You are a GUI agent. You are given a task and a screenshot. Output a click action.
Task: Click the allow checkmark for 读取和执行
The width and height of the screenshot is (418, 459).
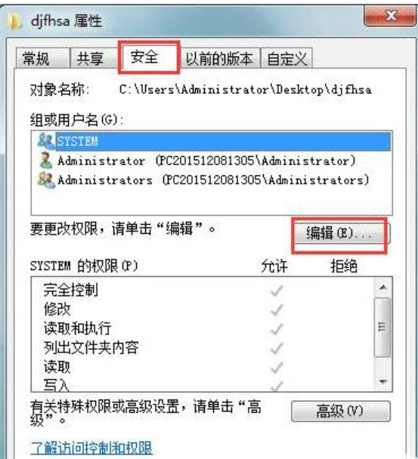click(277, 329)
